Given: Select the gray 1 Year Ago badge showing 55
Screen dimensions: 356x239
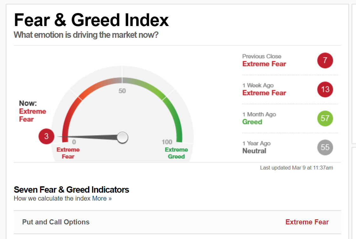Looking at the screenshot, I should [325, 147].
